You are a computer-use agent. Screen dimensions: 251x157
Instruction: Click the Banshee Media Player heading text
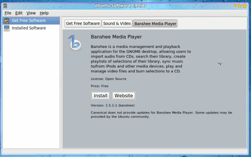pos(116,37)
